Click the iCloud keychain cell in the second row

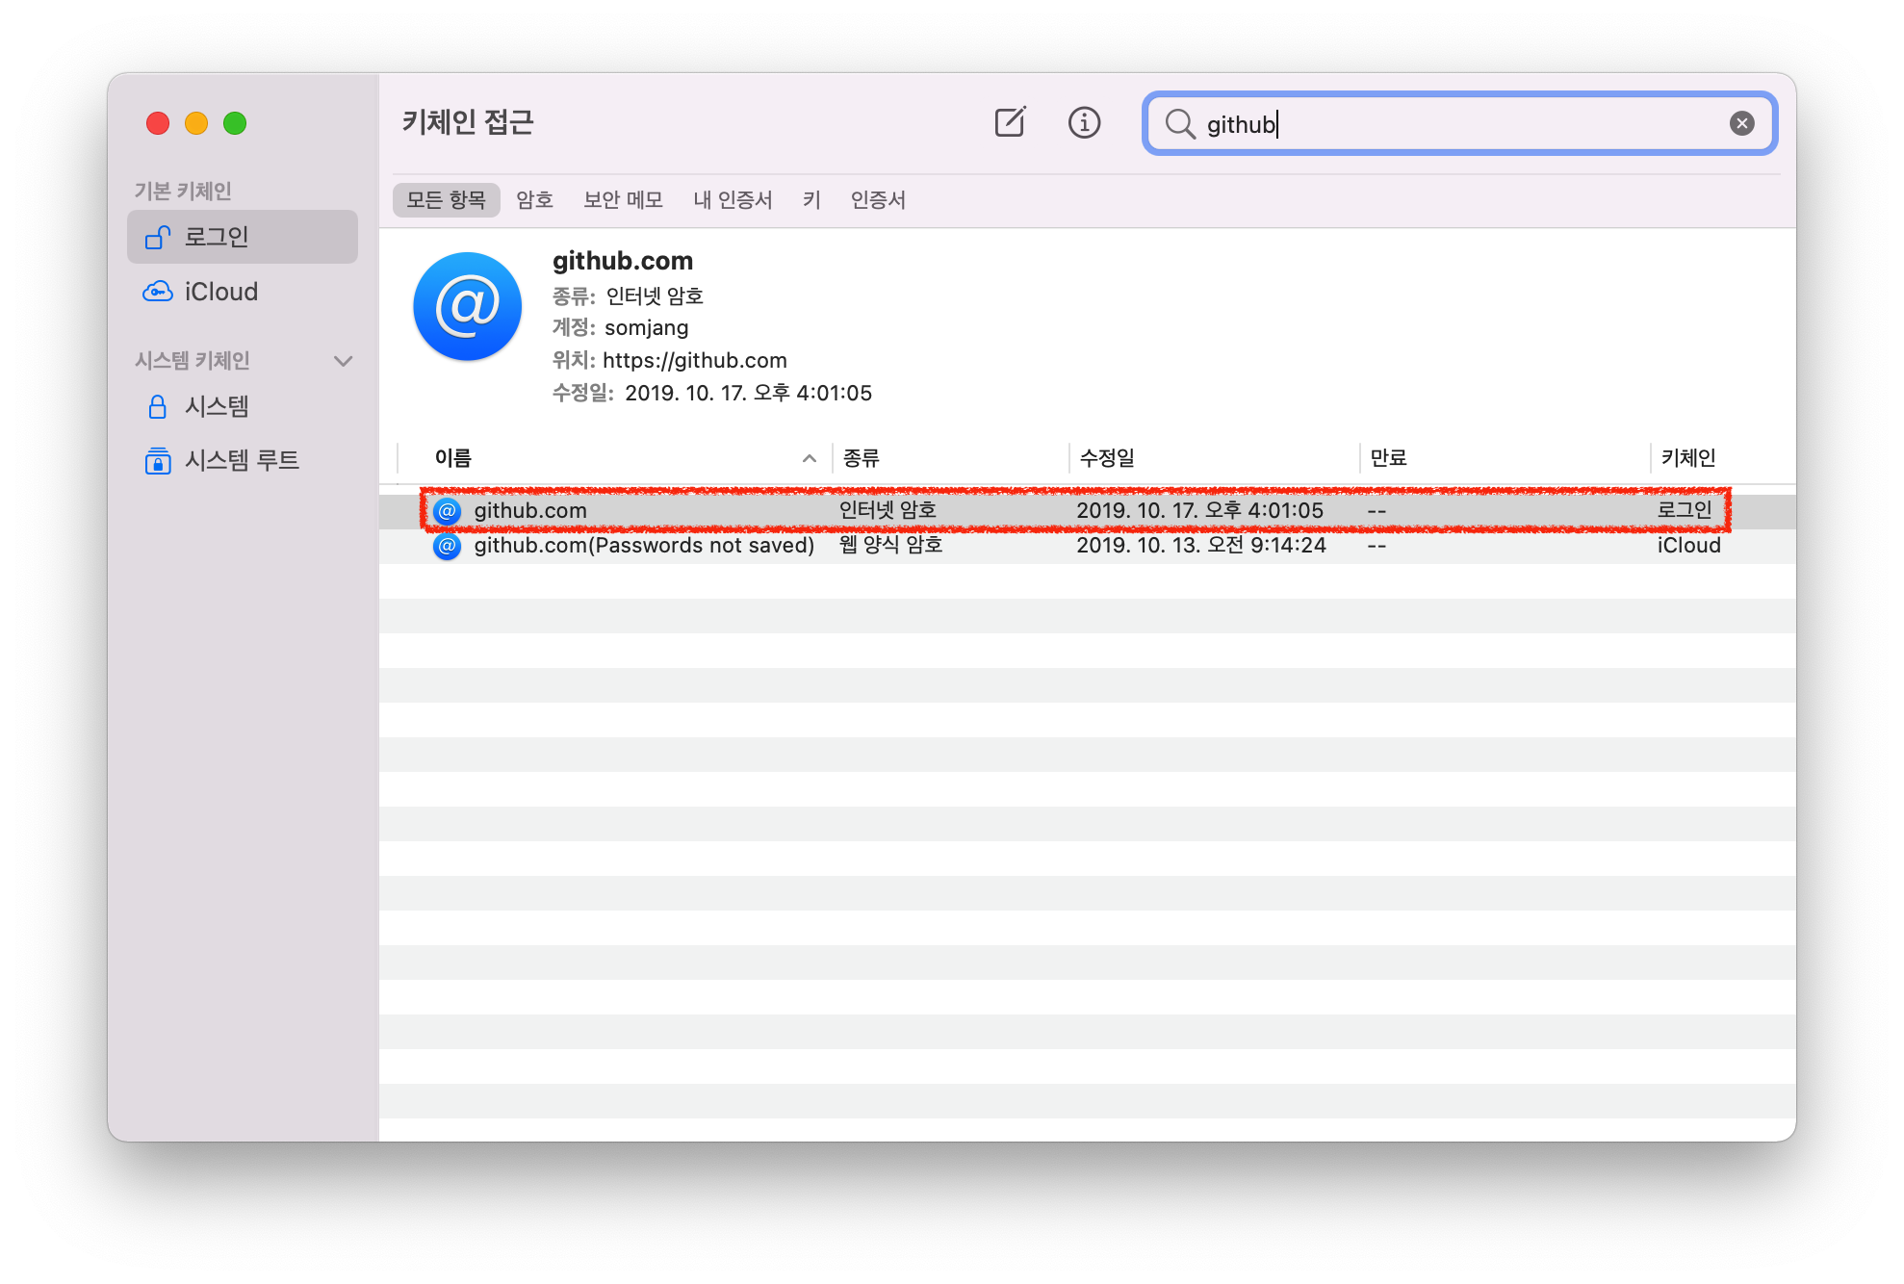tap(1688, 546)
